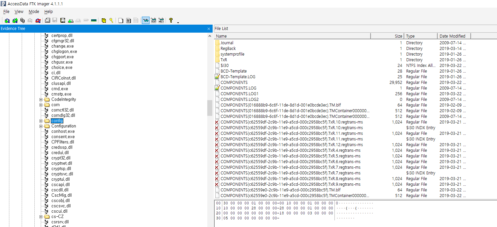Sort file list by Type column

coord(421,36)
